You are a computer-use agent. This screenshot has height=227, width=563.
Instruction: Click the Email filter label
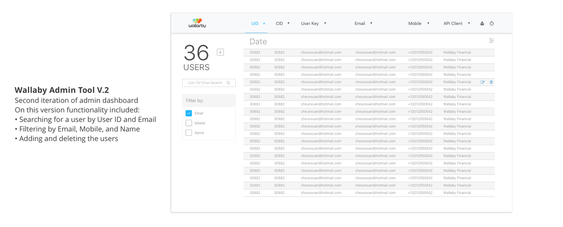pos(199,113)
